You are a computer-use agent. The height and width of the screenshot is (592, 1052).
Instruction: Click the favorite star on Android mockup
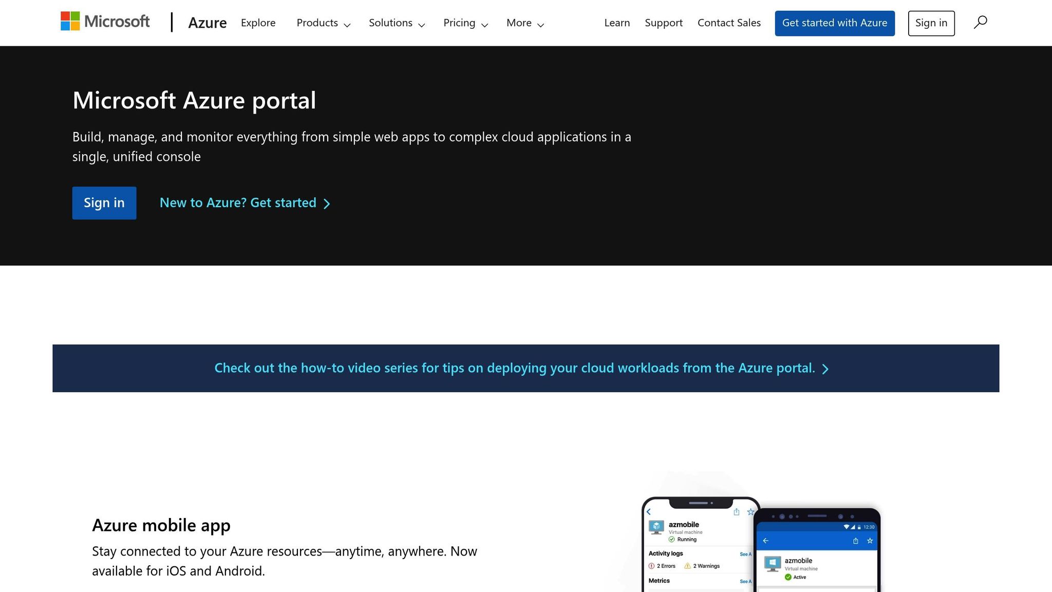pyautogui.click(x=870, y=541)
